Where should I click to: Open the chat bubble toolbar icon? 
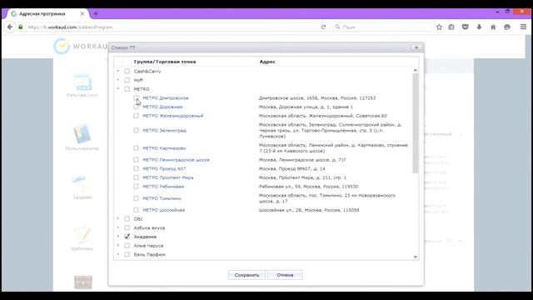(507, 27)
